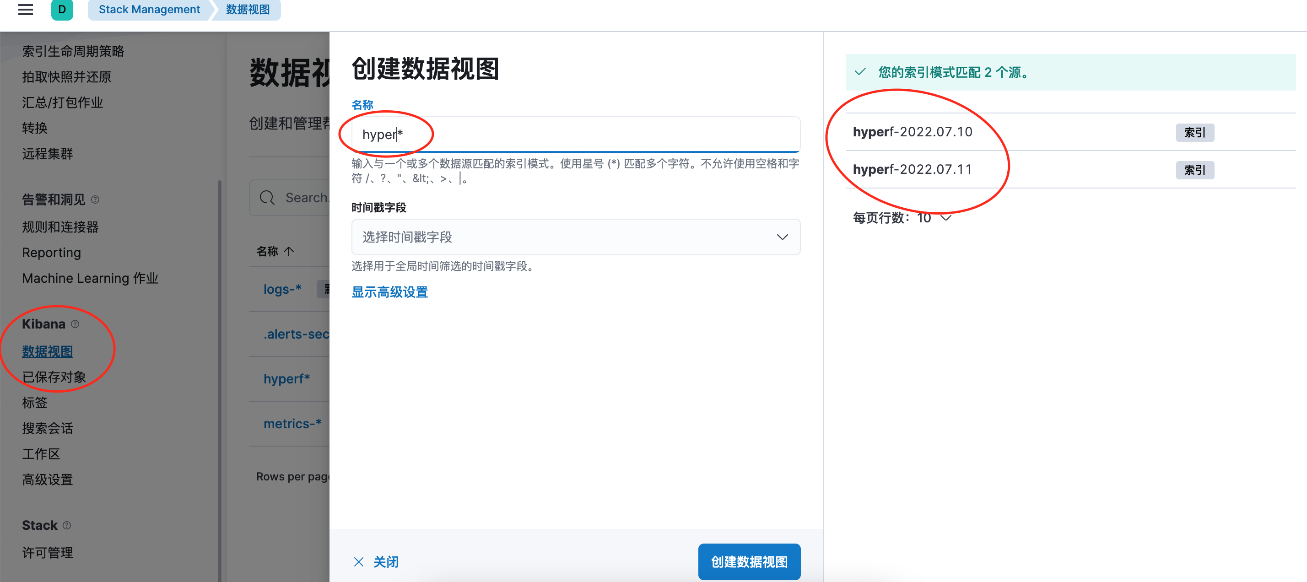
Task: Click the chevron in the timestamp field box
Action: (783, 237)
